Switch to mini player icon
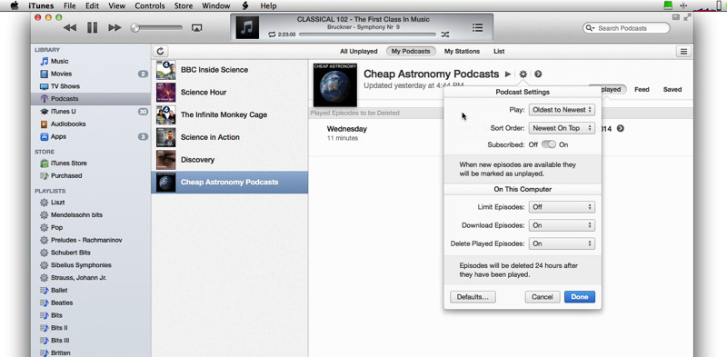 (676, 17)
